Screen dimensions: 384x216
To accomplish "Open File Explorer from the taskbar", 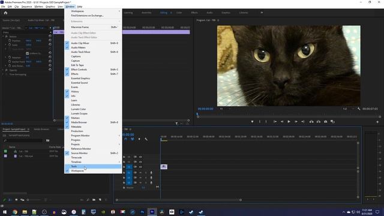I will pos(25,212).
